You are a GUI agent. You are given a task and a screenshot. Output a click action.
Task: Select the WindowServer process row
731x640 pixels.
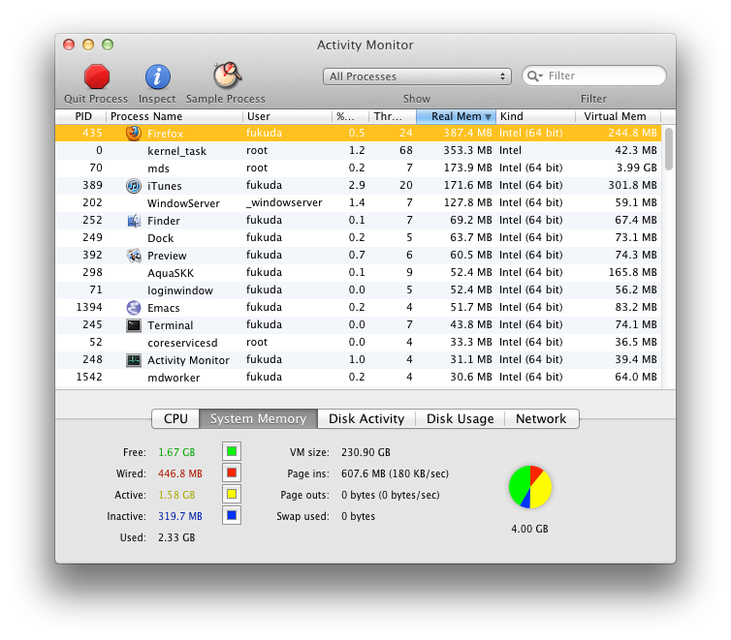point(358,203)
